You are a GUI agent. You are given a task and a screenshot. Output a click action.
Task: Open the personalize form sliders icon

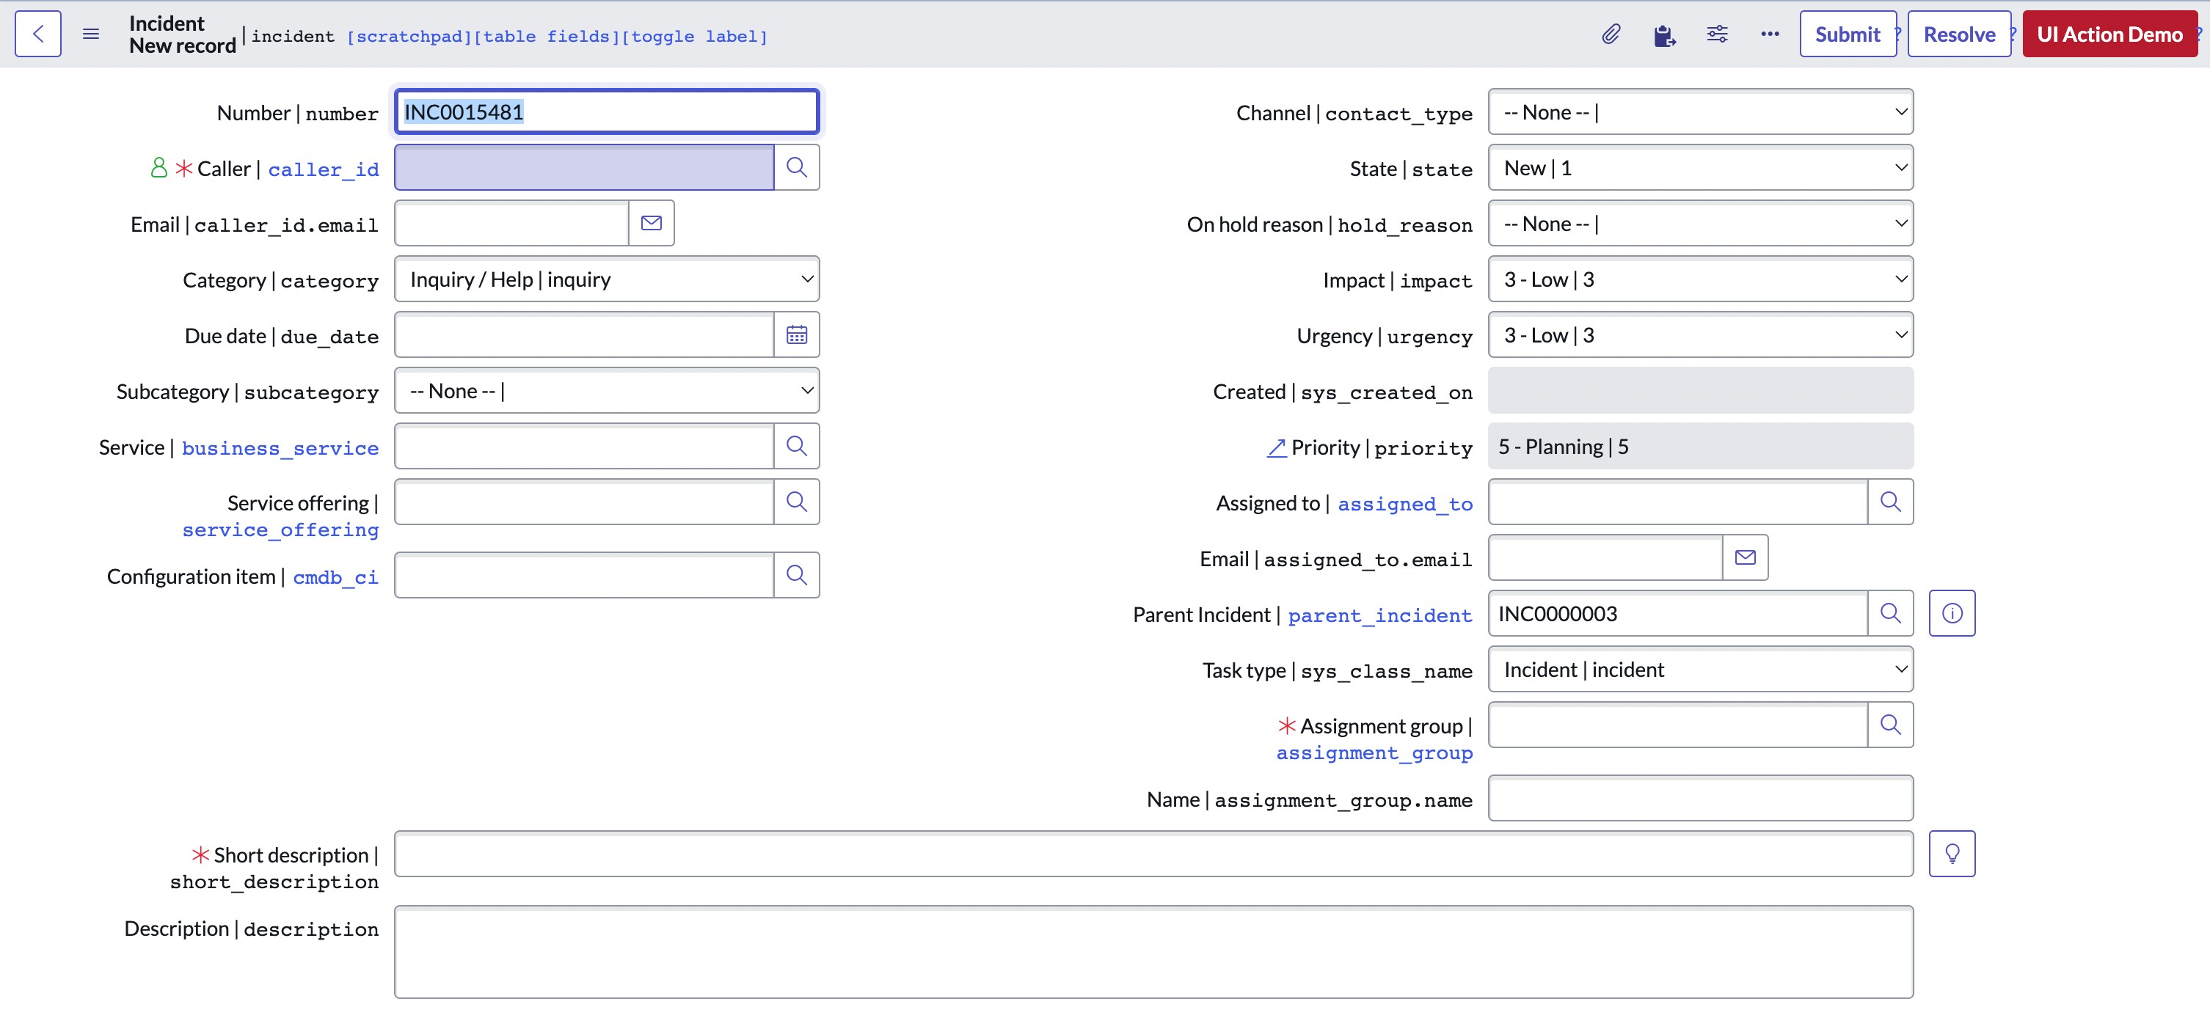pos(1718,34)
